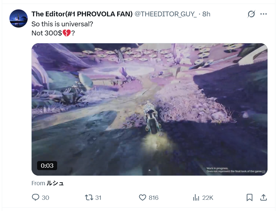This screenshot has width=276, height=211.
Task: Bookmark this post
Action: [250, 197]
